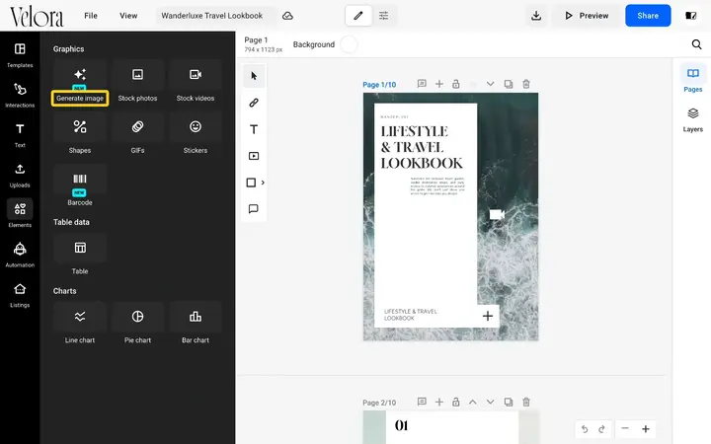Image resolution: width=711 pixels, height=444 pixels.
Task: Click the blue Share button
Action: pos(648,16)
